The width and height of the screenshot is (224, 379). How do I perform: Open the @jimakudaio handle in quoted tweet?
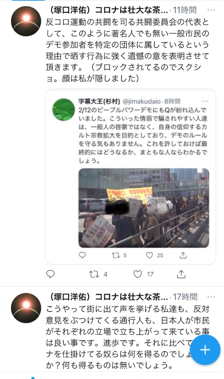[142, 101]
